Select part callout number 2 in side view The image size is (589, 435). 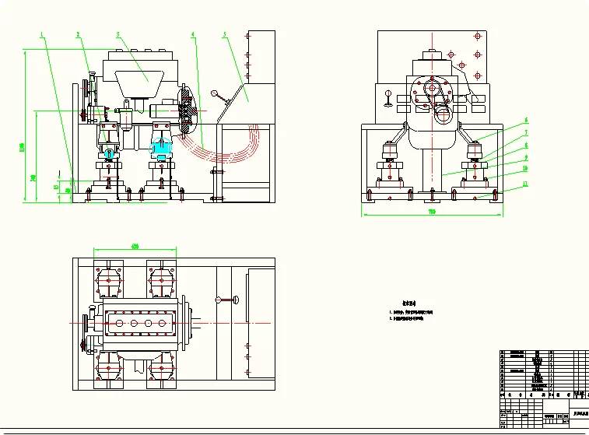(78, 34)
